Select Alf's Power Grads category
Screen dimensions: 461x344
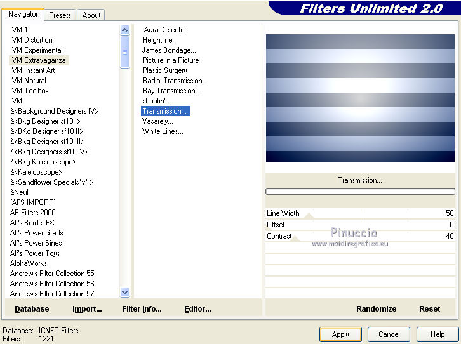36,233
